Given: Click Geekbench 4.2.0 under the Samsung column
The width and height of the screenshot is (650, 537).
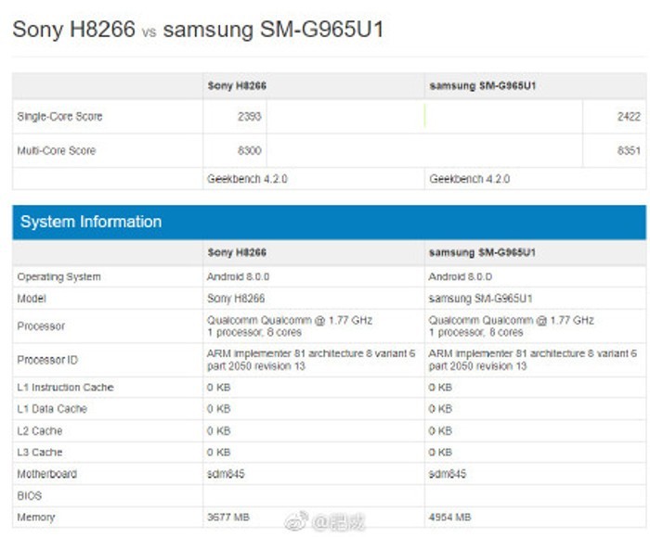Looking at the screenshot, I should tap(469, 179).
